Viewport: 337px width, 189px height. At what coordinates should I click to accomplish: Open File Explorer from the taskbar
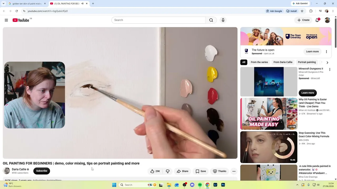(169, 185)
